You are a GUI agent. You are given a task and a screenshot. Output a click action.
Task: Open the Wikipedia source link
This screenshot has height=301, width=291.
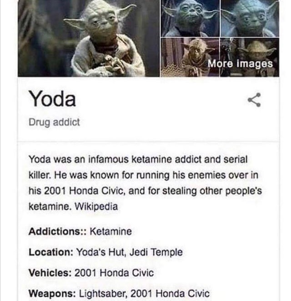pyautogui.click(x=96, y=207)
